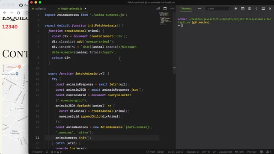Click browser forward arrow button
The height and width of the screenshot is (154, 274).
coord(12,13)
